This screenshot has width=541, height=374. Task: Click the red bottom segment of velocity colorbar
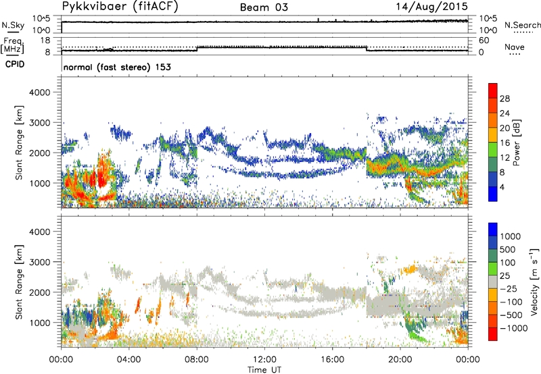(493, 334)
